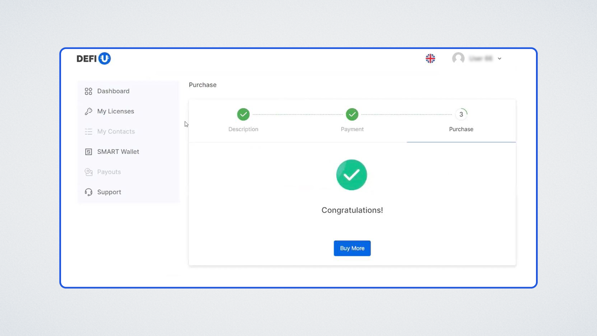597x336 pixels.
Task: Click the DEFI U logo
Action: pyautogui.click(x=94, y=59)
